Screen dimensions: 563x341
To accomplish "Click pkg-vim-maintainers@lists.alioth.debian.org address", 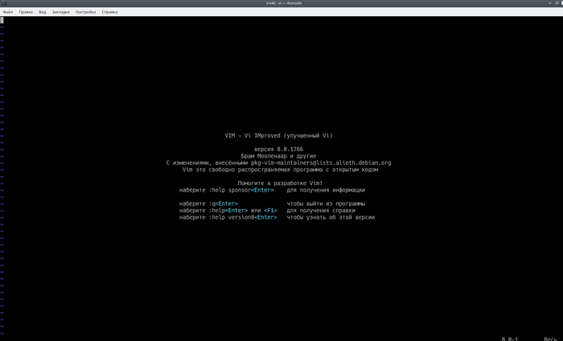I will pos(321,162).
